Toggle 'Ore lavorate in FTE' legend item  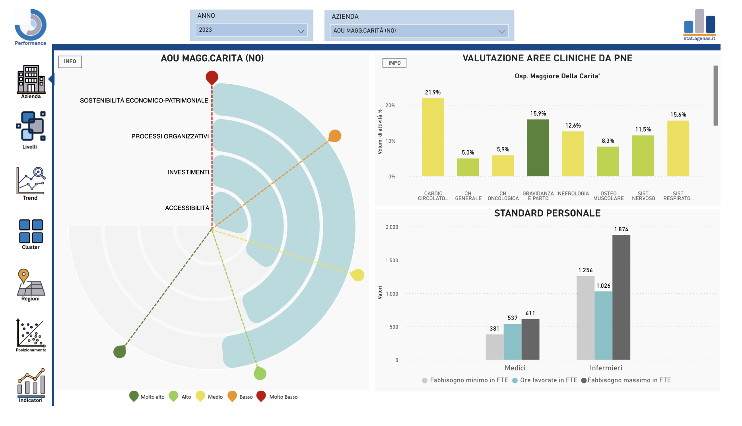tap(545, 380)
